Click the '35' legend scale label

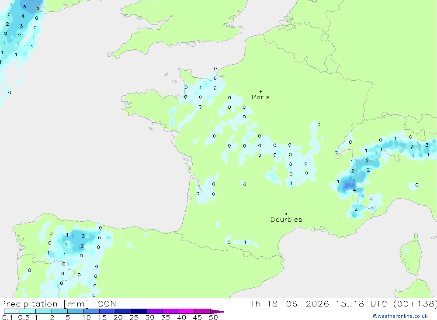(166, 317)
